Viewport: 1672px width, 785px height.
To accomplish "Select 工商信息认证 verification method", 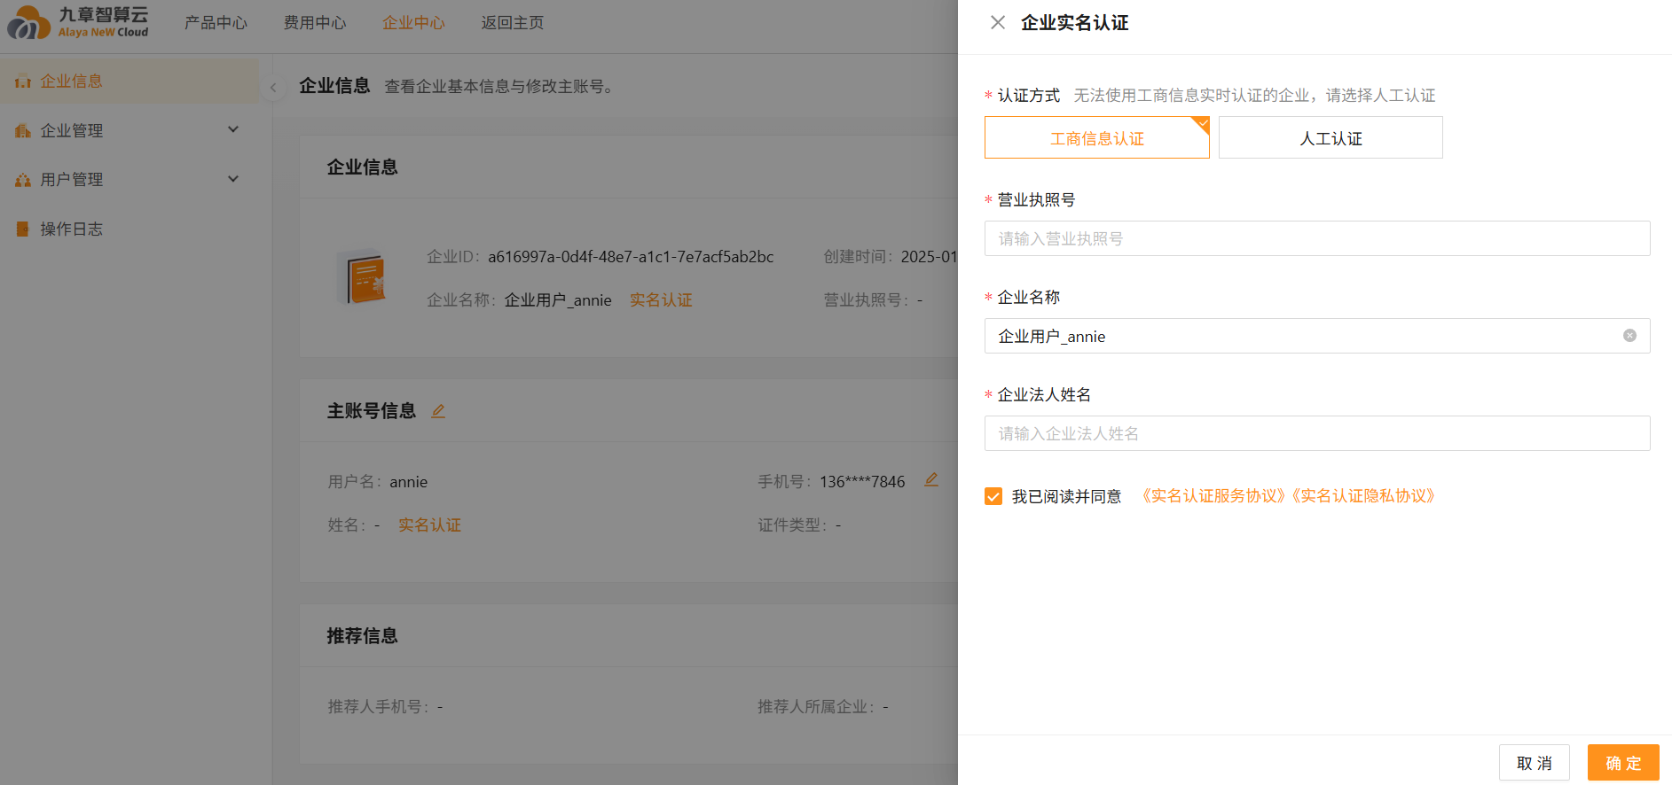I will pos(1096,138).
